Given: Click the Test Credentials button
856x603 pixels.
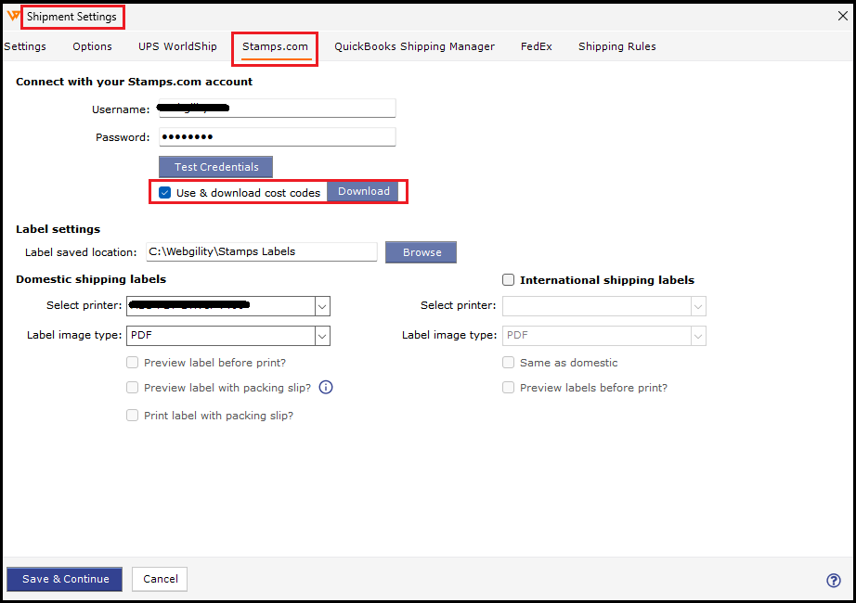Looking at the screenshot, I should click(216, 167).
